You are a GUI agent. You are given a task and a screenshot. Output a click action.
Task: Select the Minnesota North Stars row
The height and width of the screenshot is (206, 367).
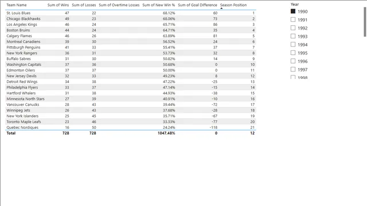coord(131,99)
